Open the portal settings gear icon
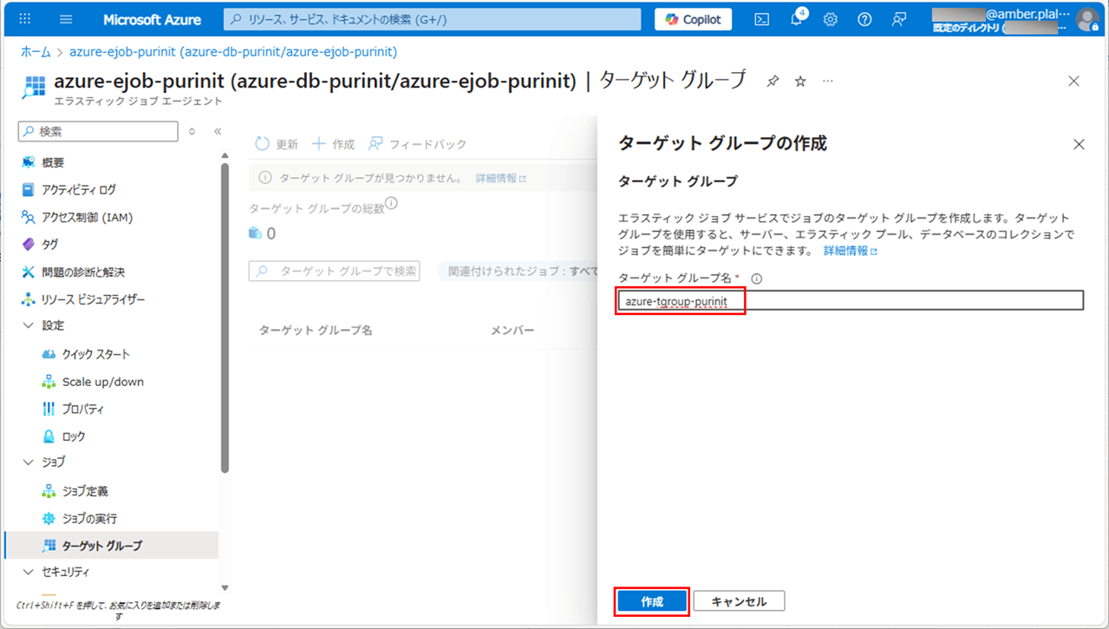 click(x=830, y=19)
